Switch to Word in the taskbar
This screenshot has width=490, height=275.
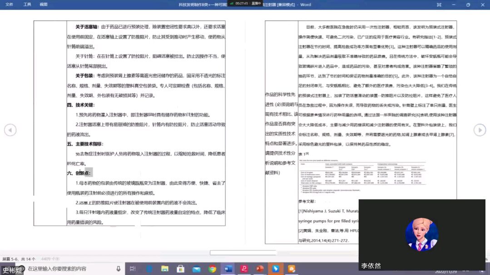coord(228,269)
